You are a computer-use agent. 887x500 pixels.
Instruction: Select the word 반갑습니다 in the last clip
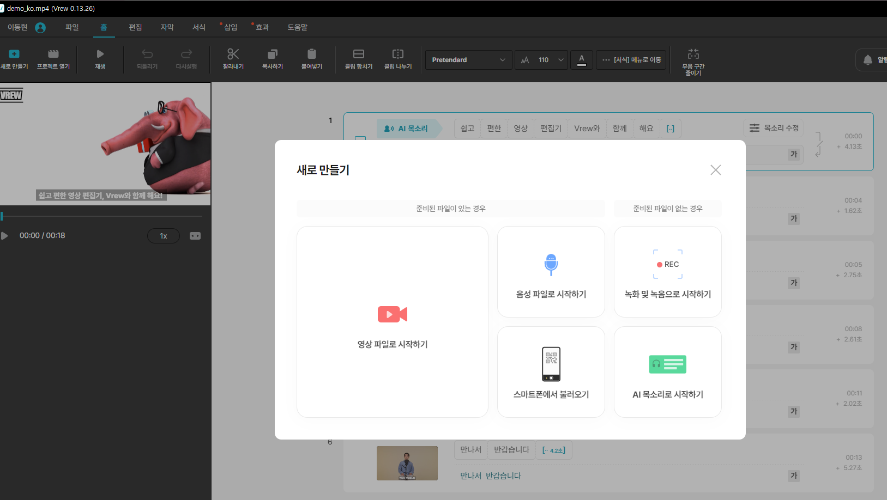pos(511,450)
